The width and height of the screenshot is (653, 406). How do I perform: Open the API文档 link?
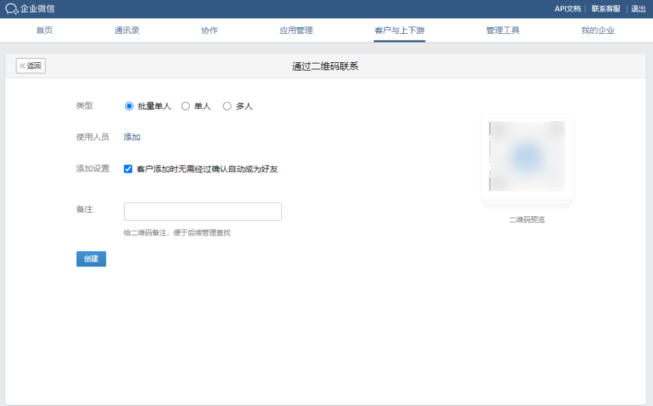click(x=567, y=8)
